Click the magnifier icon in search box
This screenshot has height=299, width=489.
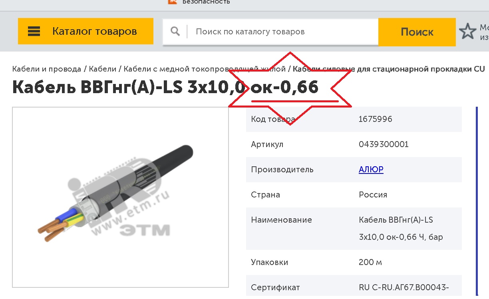[x=175, y=31]
